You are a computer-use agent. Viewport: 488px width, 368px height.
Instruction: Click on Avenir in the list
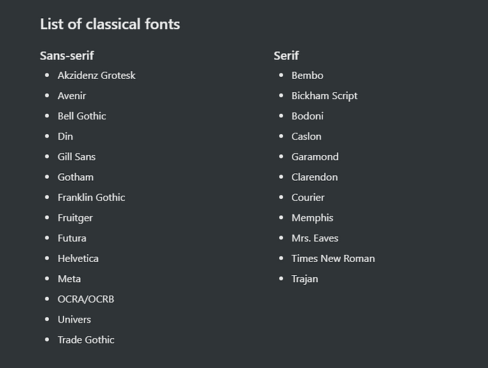(72, 96)
